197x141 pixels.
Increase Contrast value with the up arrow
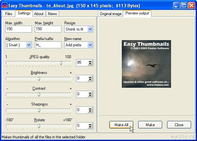point(90,93)
